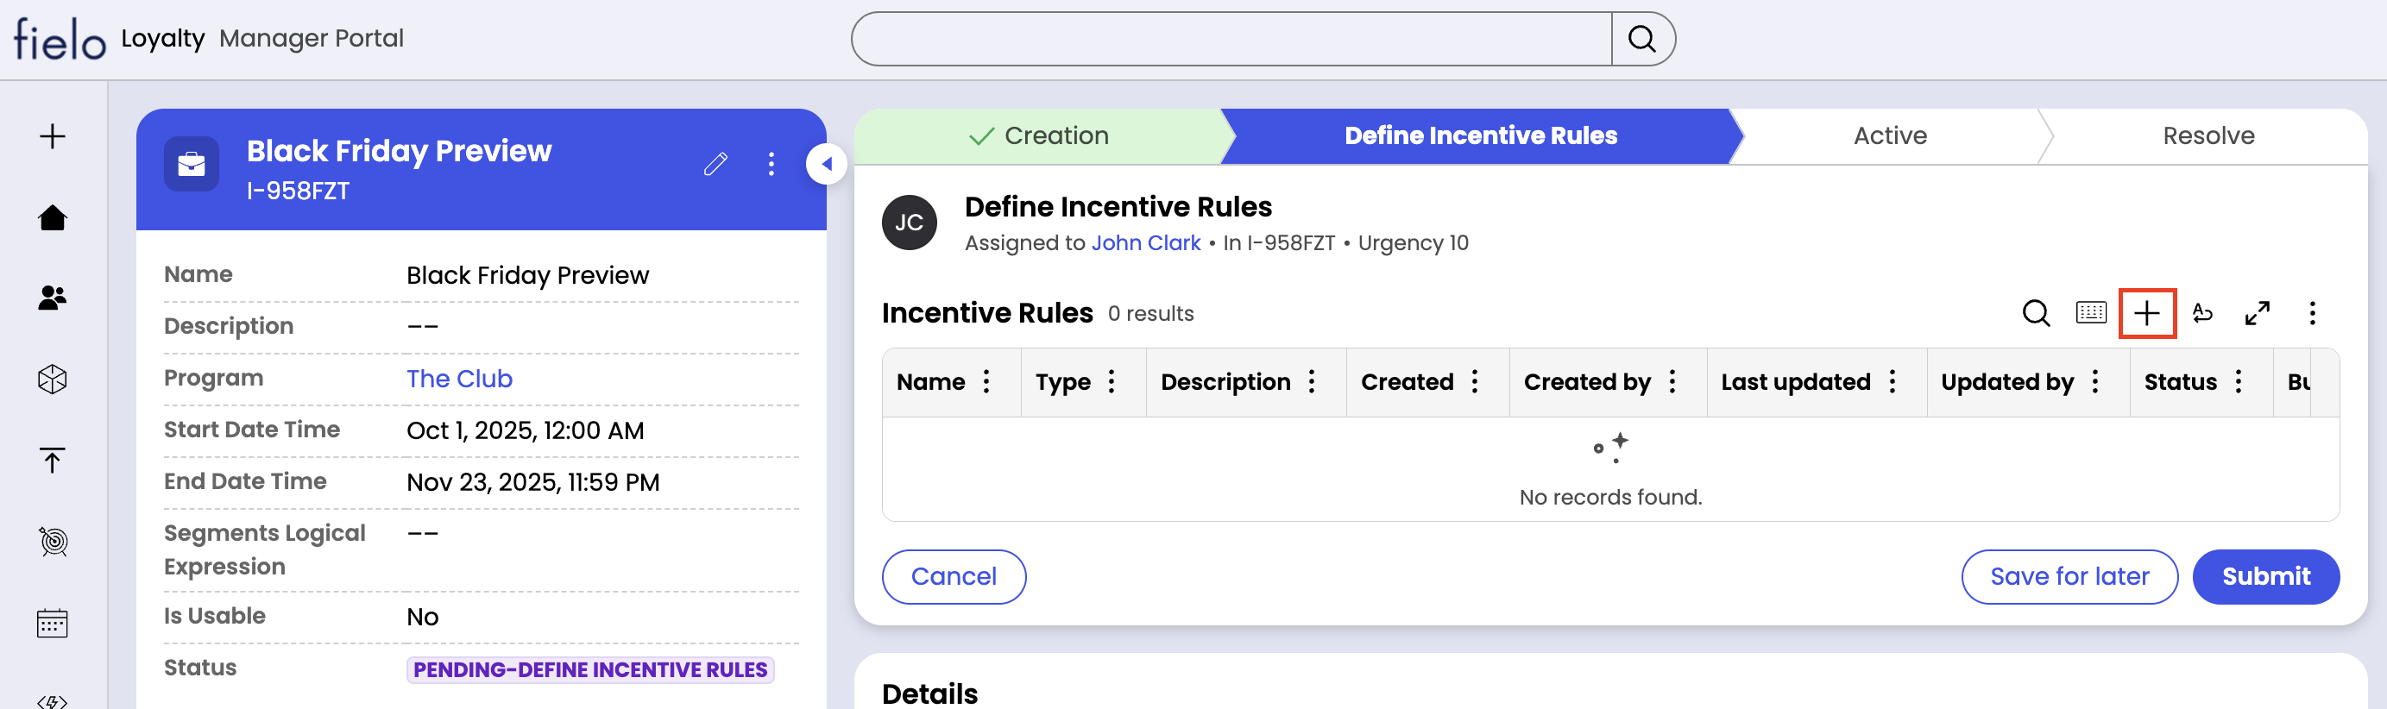
Task: Click the I-958FZT case ID in the header
Action: [x=298, y=191]
